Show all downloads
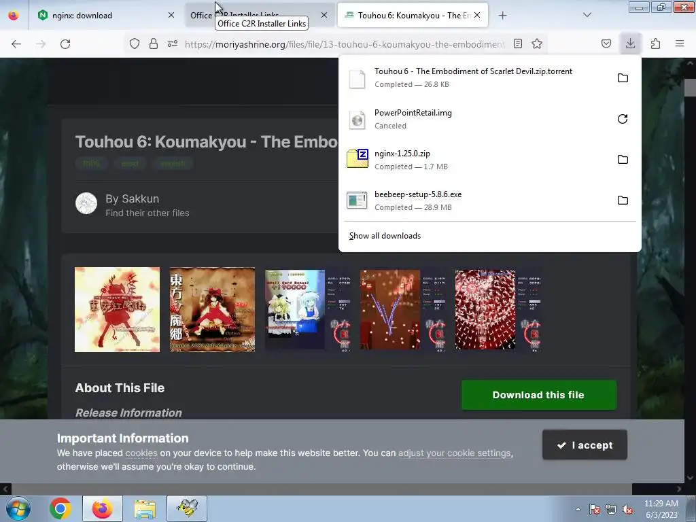696x522 pixels. click(x=385, y=236)
